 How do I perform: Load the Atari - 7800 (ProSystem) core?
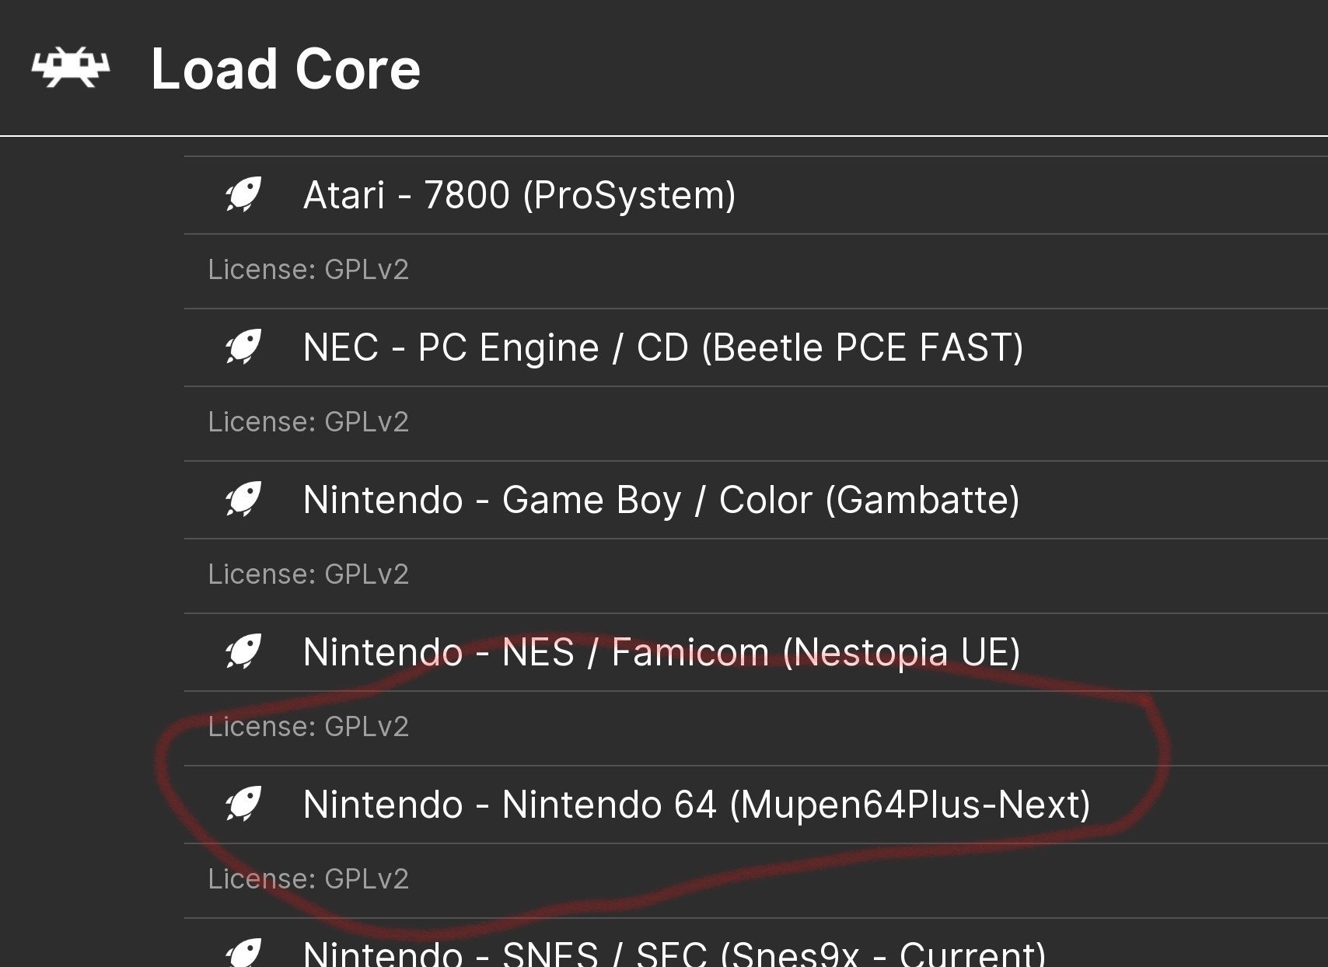tap(756, 195)
